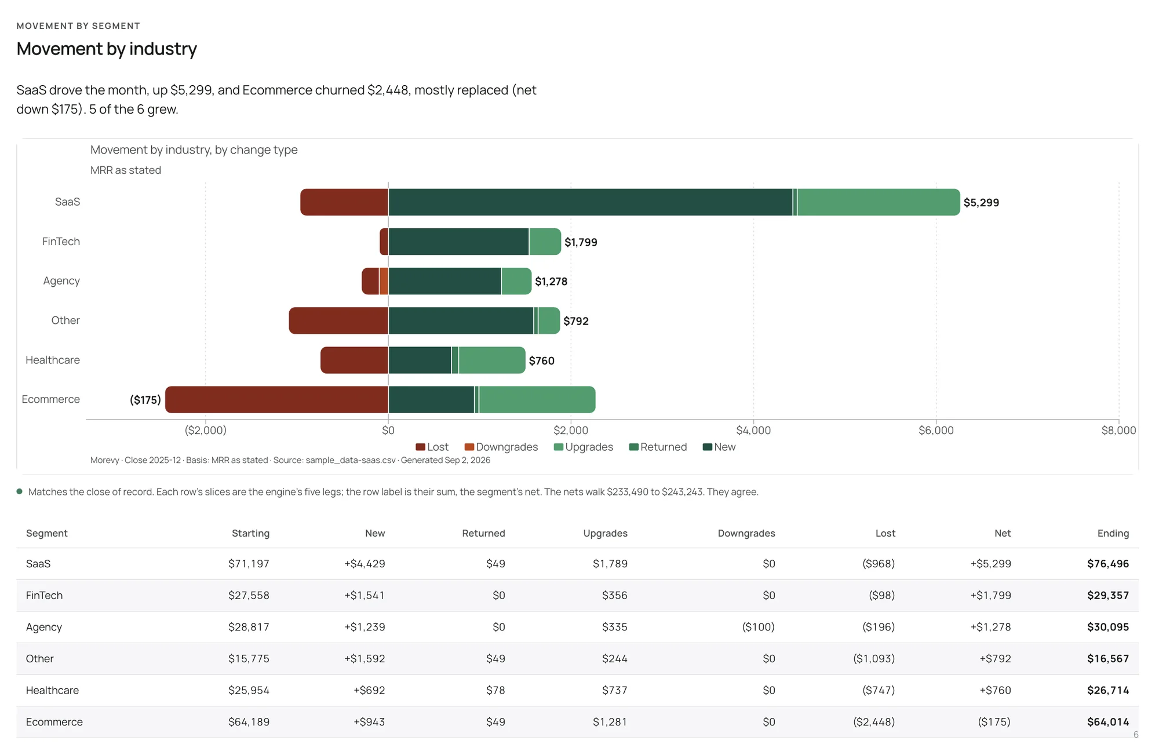Click the 'Downgrades' table column header
This screenshot has width=1159, height=755.
click(746, 533)
